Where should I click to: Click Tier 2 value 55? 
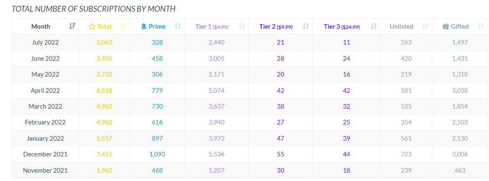tap(280, 154)
